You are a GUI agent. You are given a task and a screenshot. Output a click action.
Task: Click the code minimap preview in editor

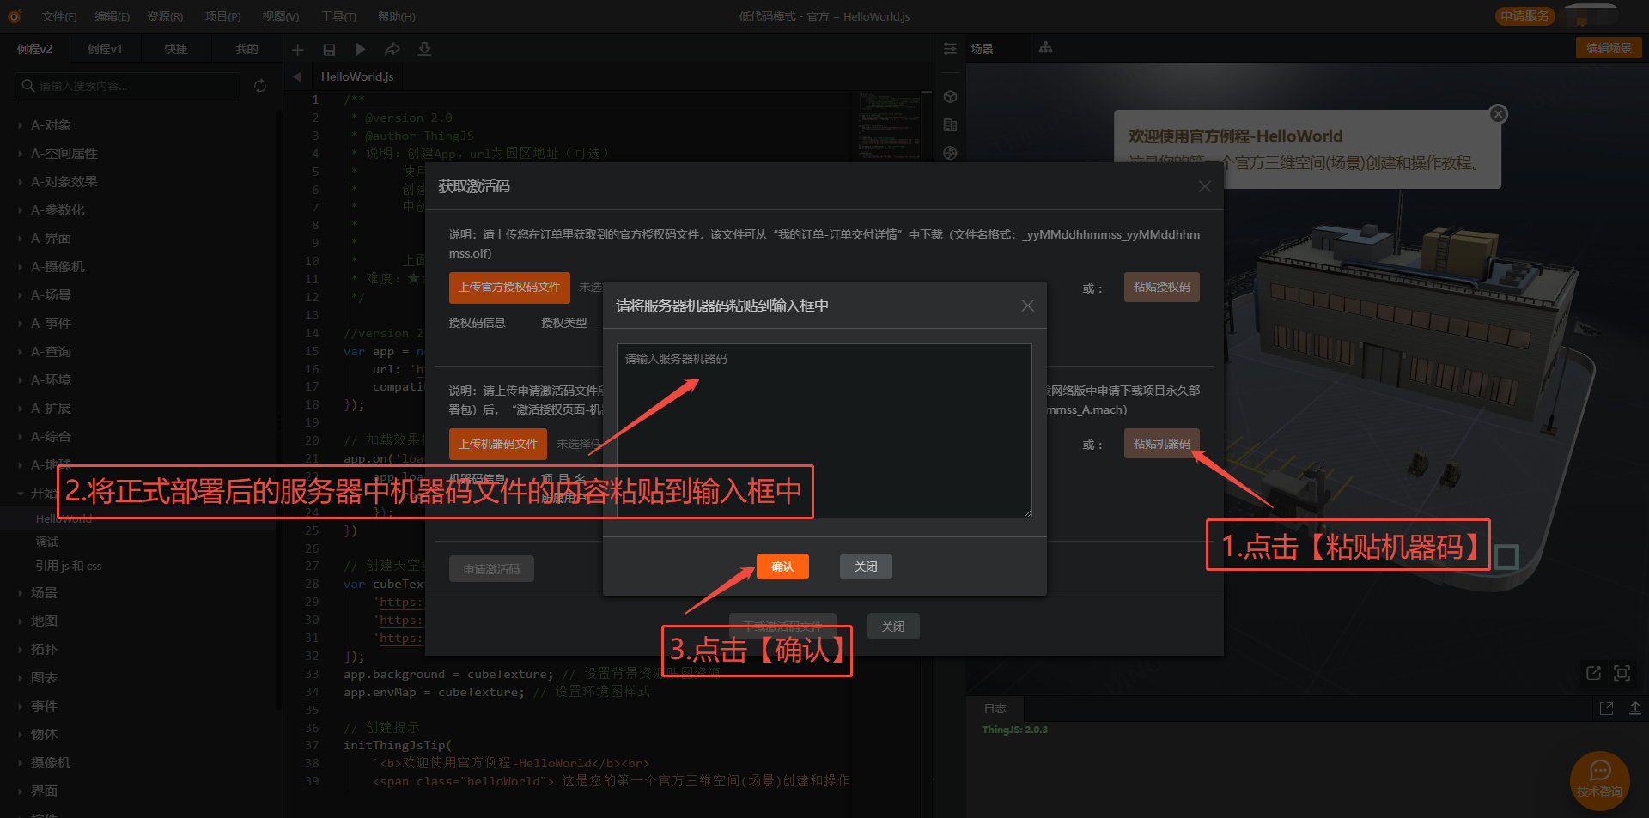[x=890, y=124]
